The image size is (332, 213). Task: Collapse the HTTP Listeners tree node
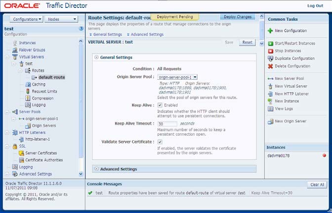[7, 133]
